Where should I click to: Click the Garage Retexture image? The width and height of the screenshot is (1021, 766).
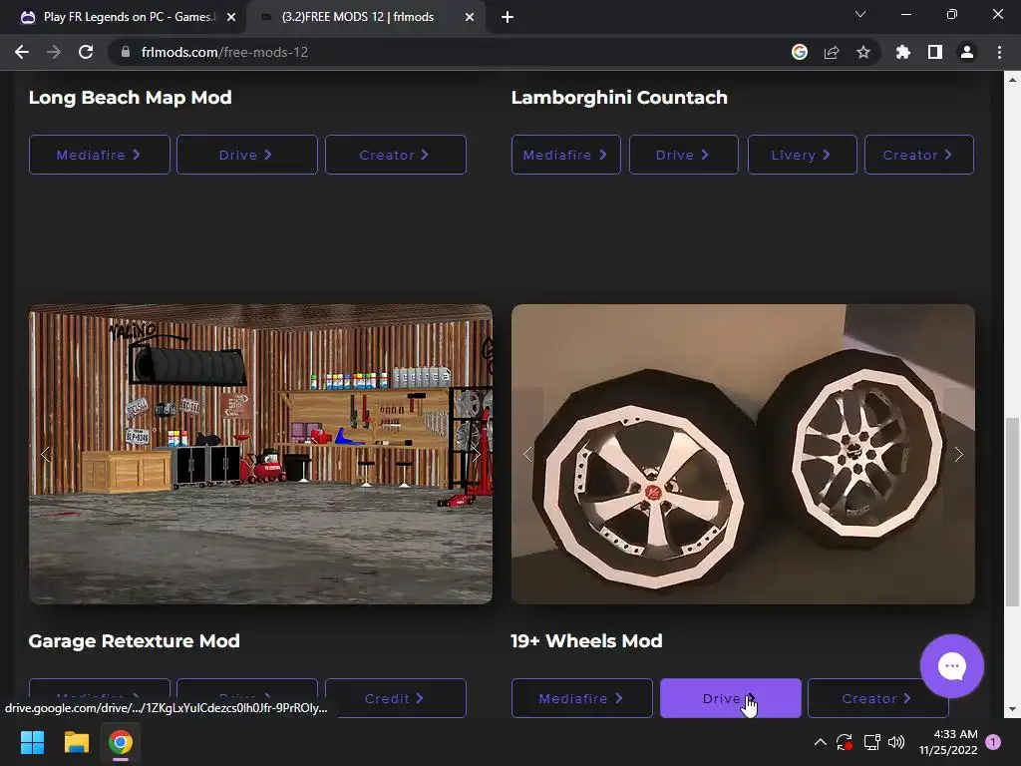click(x=260, y=454)
